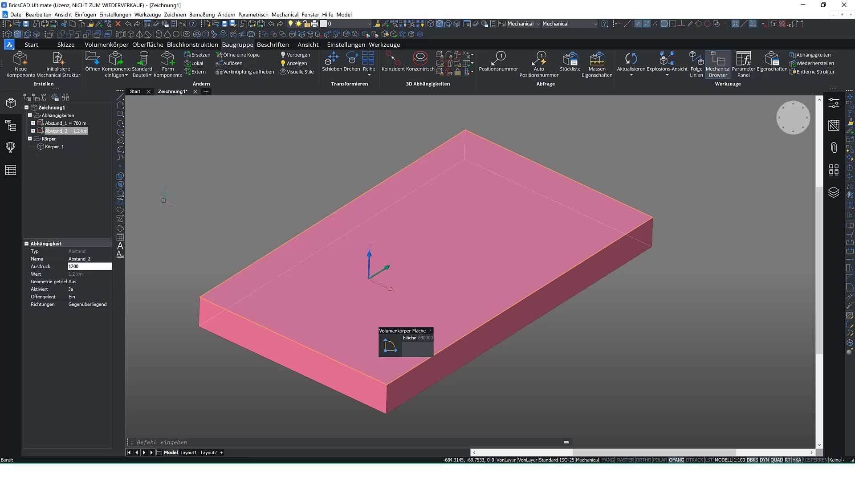855x481 pixels.
Task: Apply the Konzentrisch 3D constraint
Action: tap(420, 61)
